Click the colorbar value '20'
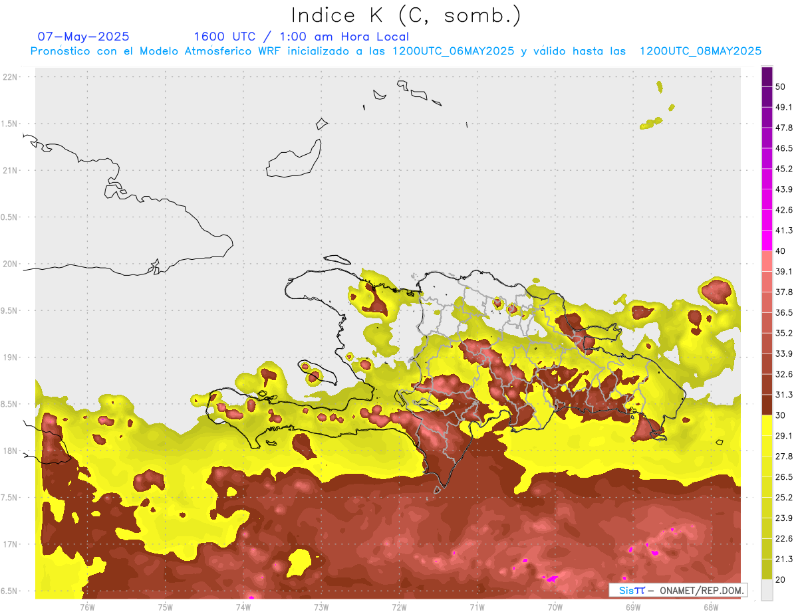 tap(781, 579)
